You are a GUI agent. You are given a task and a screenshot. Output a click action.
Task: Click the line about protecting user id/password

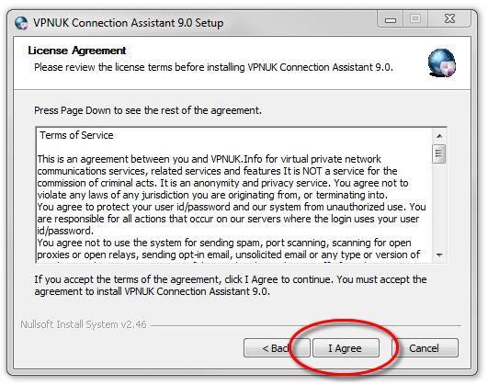coord(232,207)
